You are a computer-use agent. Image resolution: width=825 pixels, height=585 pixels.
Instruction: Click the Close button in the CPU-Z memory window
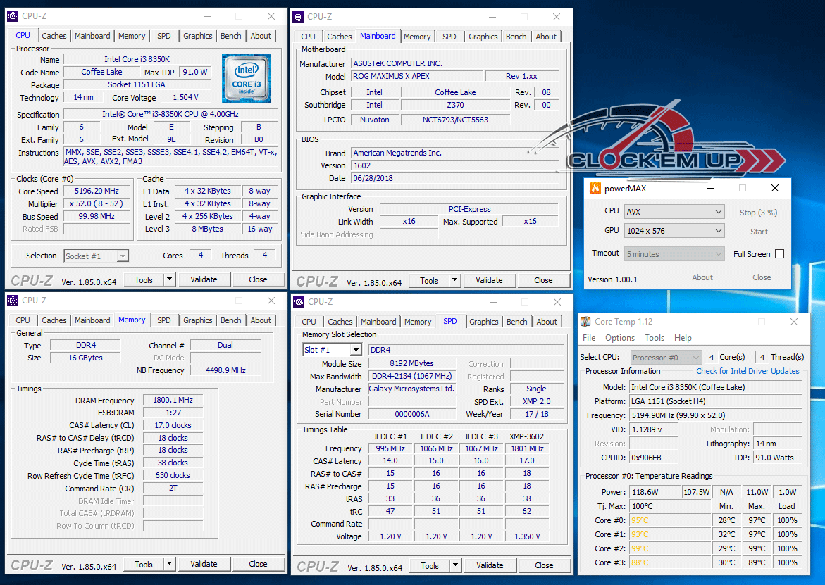pos(258,564)
